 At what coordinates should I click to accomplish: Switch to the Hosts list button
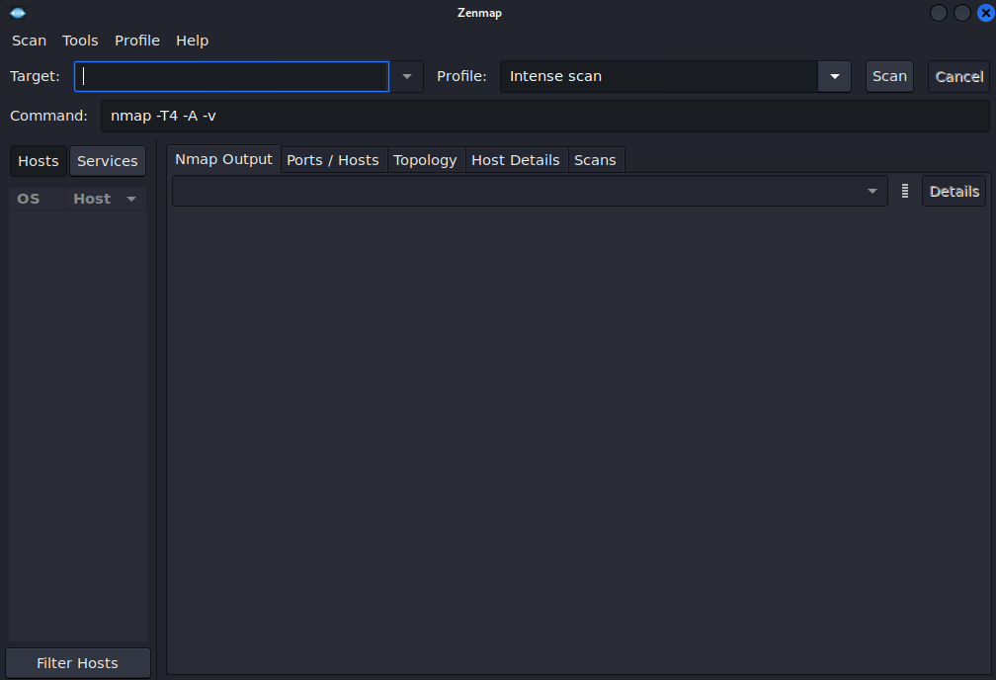pyautogui.click(x=39, y=161)
